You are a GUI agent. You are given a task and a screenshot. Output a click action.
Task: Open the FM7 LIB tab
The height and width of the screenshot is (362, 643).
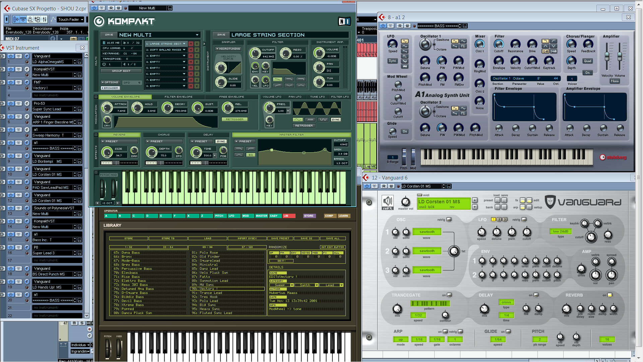point(289,216)
